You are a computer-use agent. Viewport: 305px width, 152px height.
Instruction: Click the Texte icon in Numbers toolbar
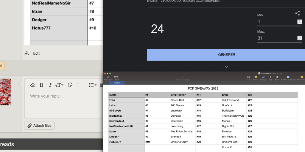(x=270, y=78)
